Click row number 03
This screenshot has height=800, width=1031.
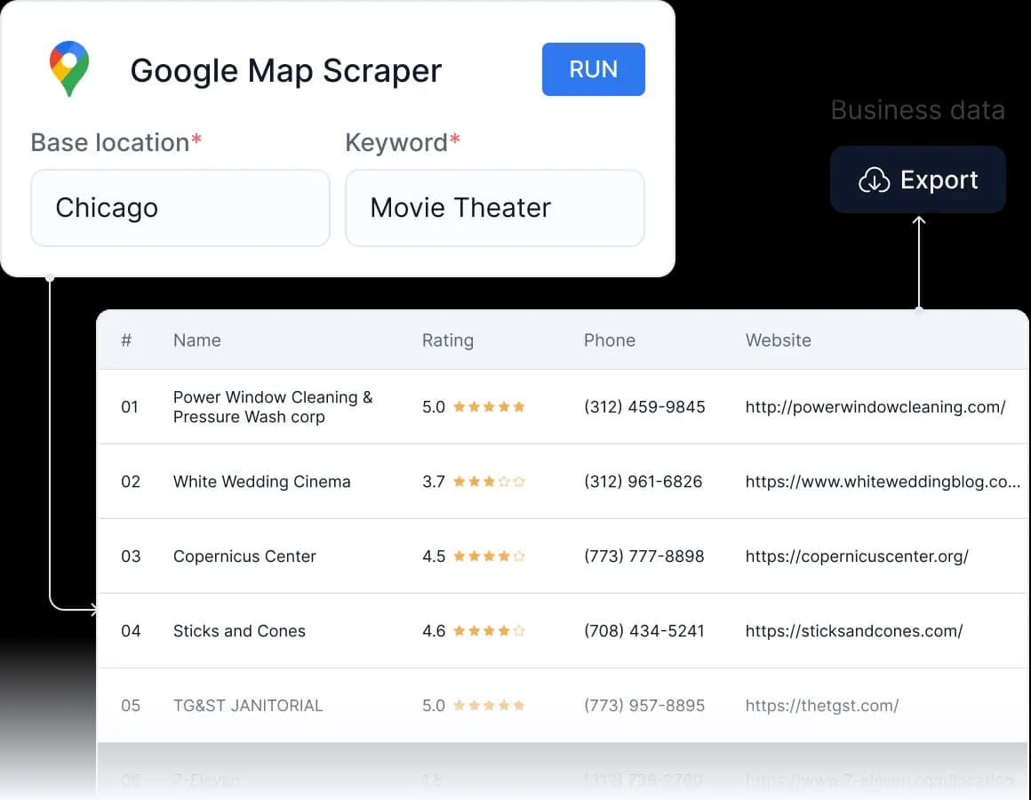point(130,556)
